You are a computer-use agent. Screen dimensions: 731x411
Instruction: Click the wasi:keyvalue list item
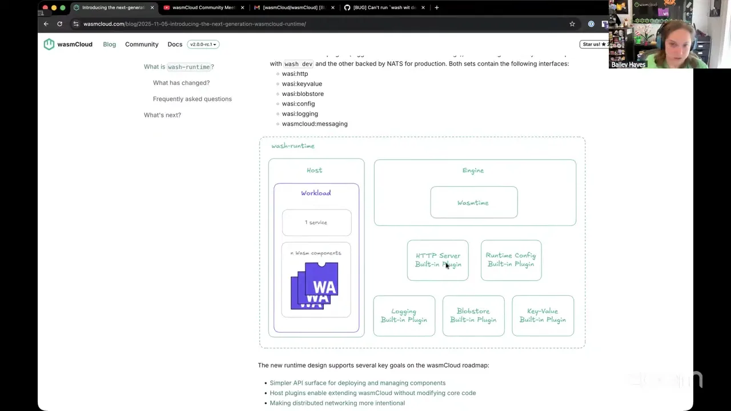302,83
